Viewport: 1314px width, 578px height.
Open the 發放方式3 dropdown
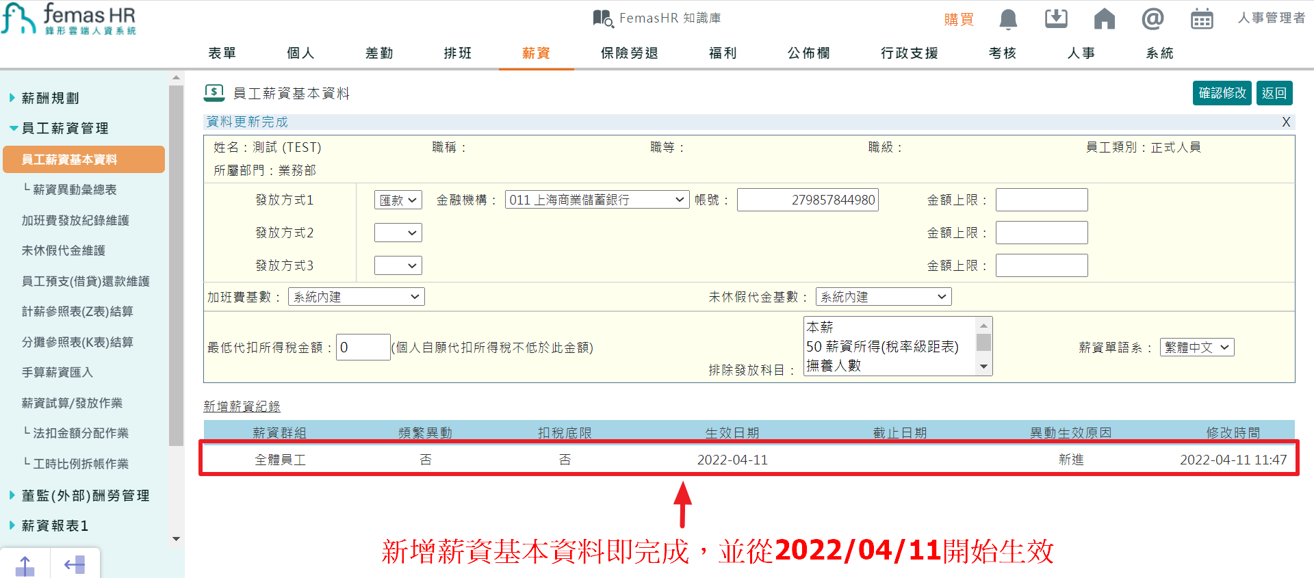click(398, 265)
